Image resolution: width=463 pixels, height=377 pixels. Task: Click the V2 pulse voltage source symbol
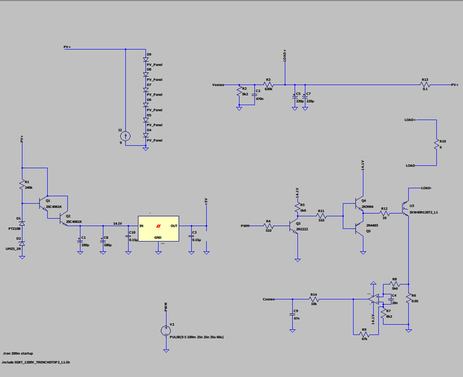(x=166, y=330)
